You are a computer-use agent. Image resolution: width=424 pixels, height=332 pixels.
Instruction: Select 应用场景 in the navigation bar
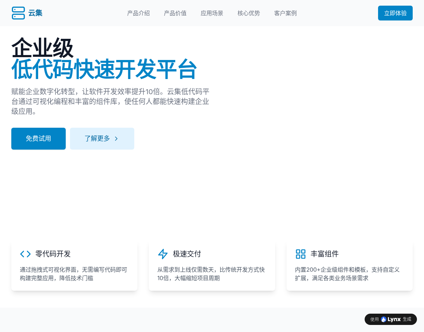[212, 13]
